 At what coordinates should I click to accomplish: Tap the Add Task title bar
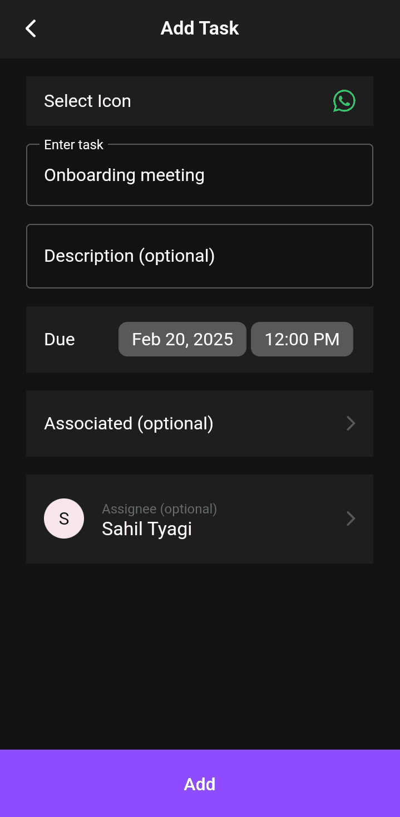point(200,28)
